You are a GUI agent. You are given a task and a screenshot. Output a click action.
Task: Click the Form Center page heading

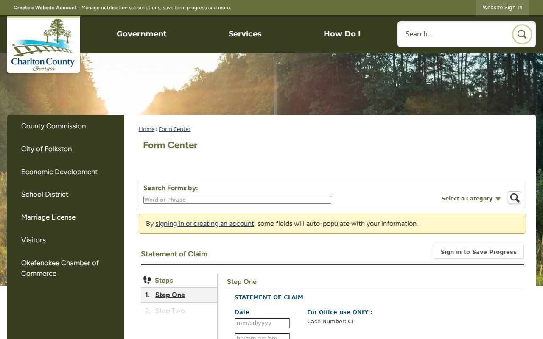pyautogui.click(x=170, y=145)
